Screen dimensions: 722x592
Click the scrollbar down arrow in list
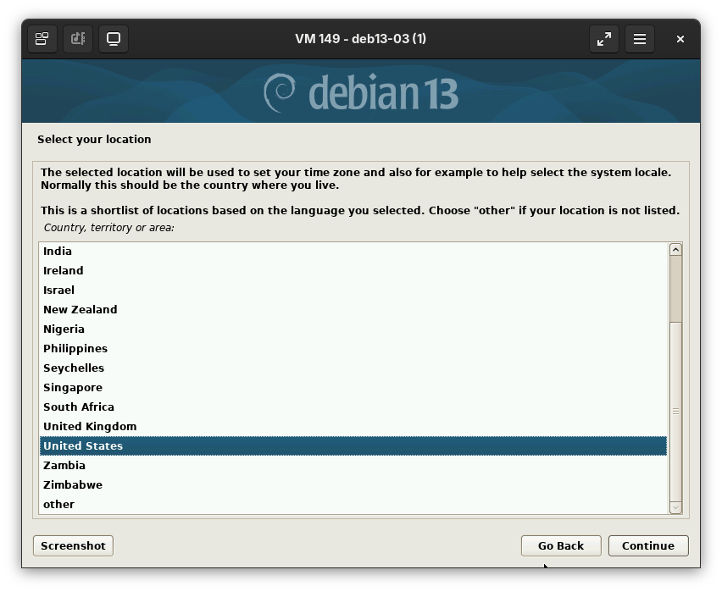[675, 507]
